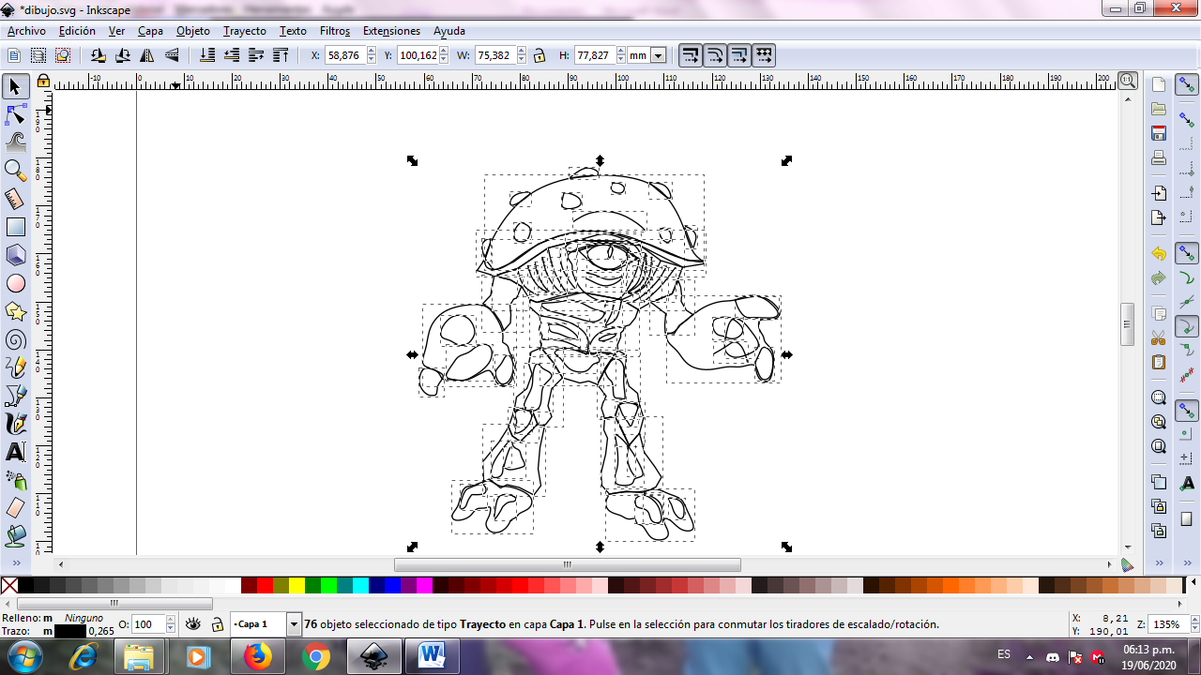Select the Rectangle tool

point(15,227)
